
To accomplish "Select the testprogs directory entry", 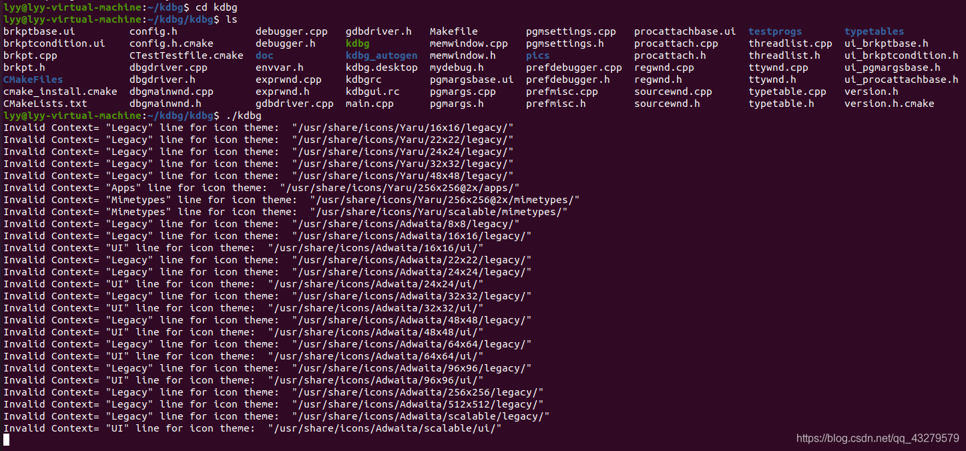I will 775,31.
